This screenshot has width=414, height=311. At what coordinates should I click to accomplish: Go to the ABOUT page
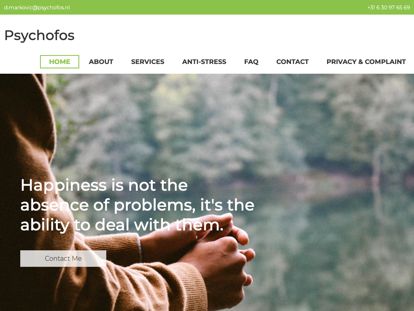coord(101,62)
